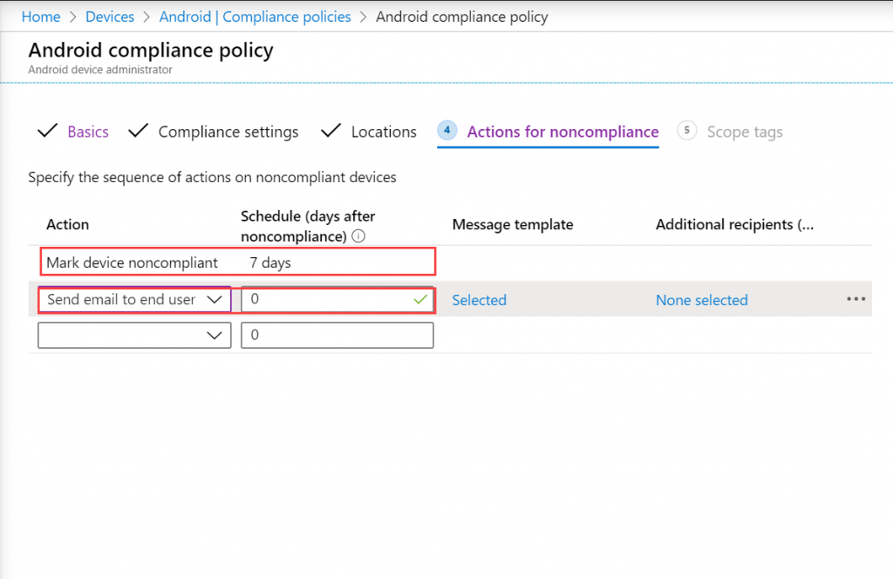Image resolution: width=893 pixels, height=579 pixels.
Task: Switch to the Basics tab
Action: (x=87, y=131)
